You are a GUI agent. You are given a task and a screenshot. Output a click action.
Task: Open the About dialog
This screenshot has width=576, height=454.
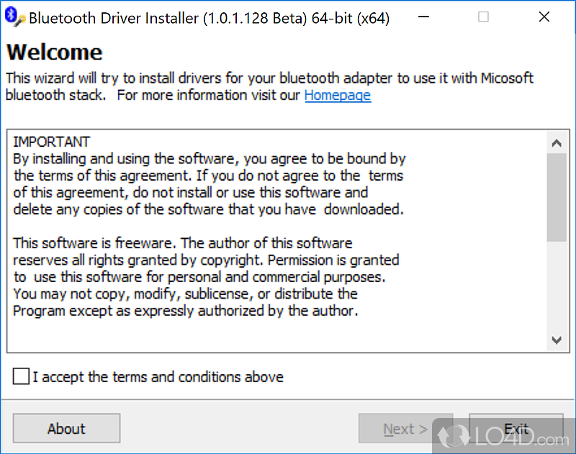coord(66,429)
